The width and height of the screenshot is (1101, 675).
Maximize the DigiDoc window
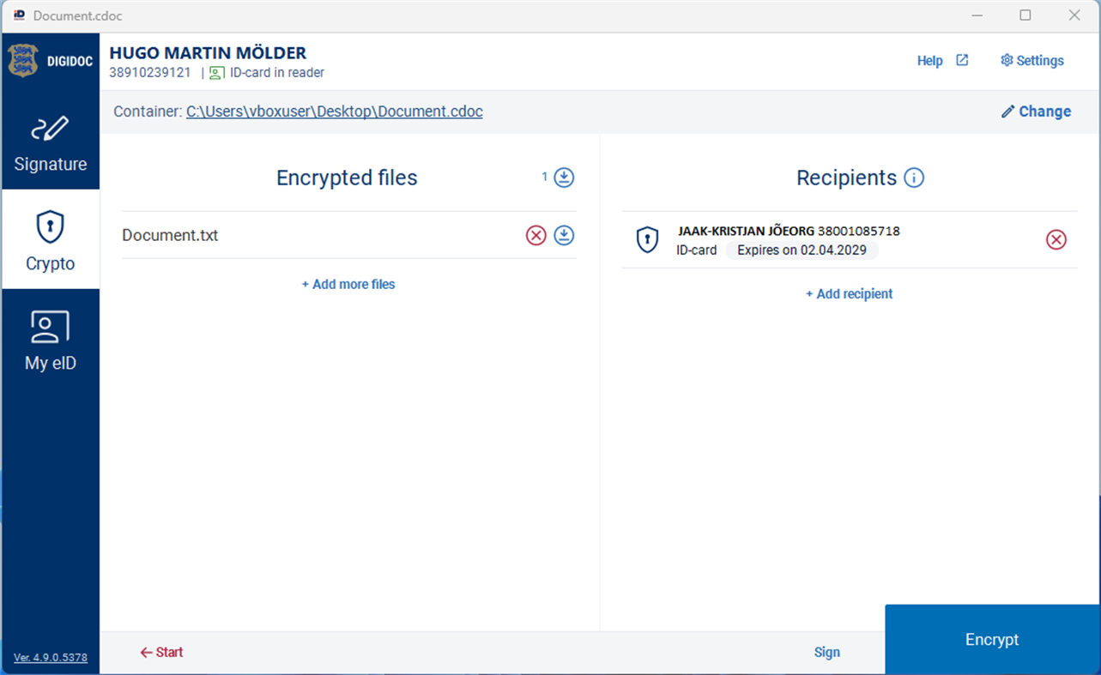pos(1025,15)
